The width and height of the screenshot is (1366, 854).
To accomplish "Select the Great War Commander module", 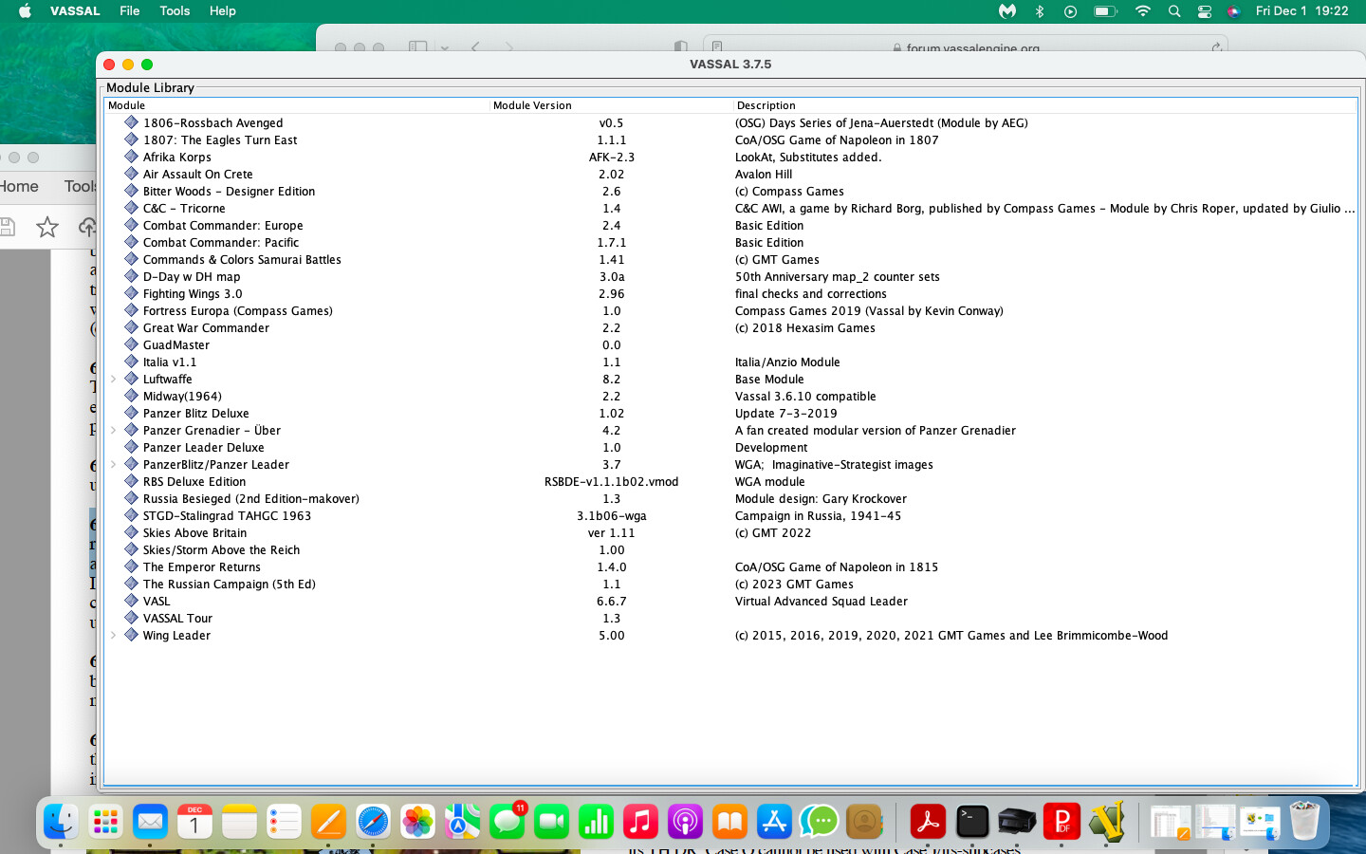I will pos(206,327).
